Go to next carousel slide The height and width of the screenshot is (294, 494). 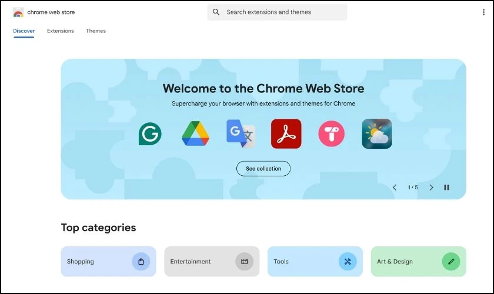431,188
